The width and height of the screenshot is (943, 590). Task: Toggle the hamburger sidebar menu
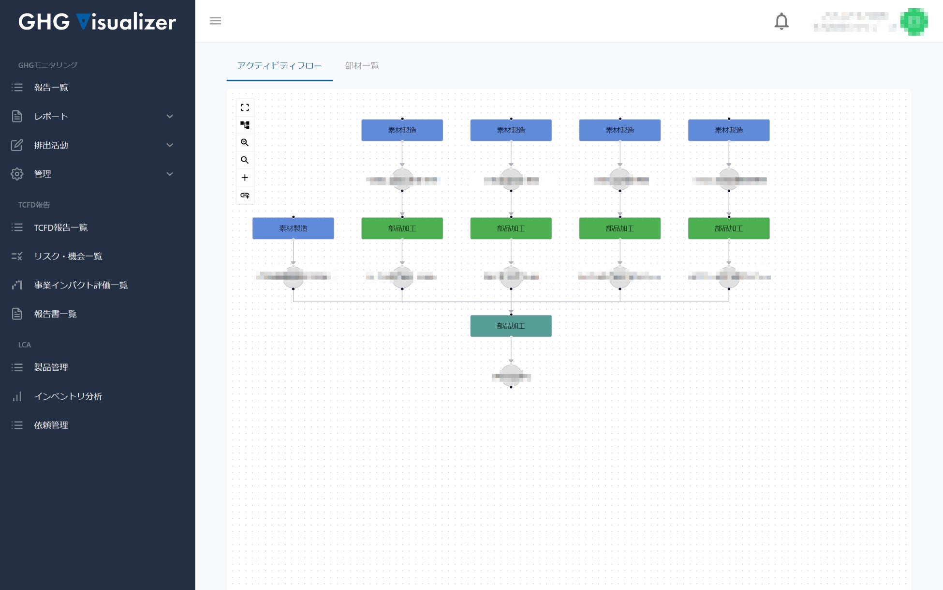click(x=215, y=21)
